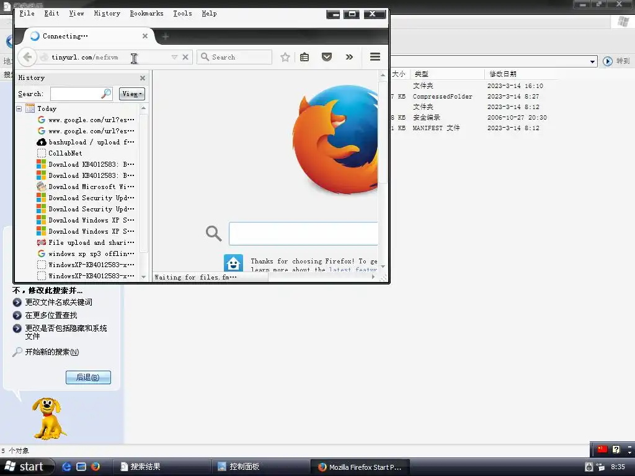The height and width of the screenshot is (476, 635).
Task: Click the Pocket save icon
Action: click(x=327, y=57)
